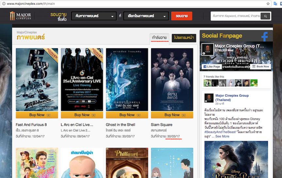Open Major Cineplex Group (Thailand) post link

point(232,98)
